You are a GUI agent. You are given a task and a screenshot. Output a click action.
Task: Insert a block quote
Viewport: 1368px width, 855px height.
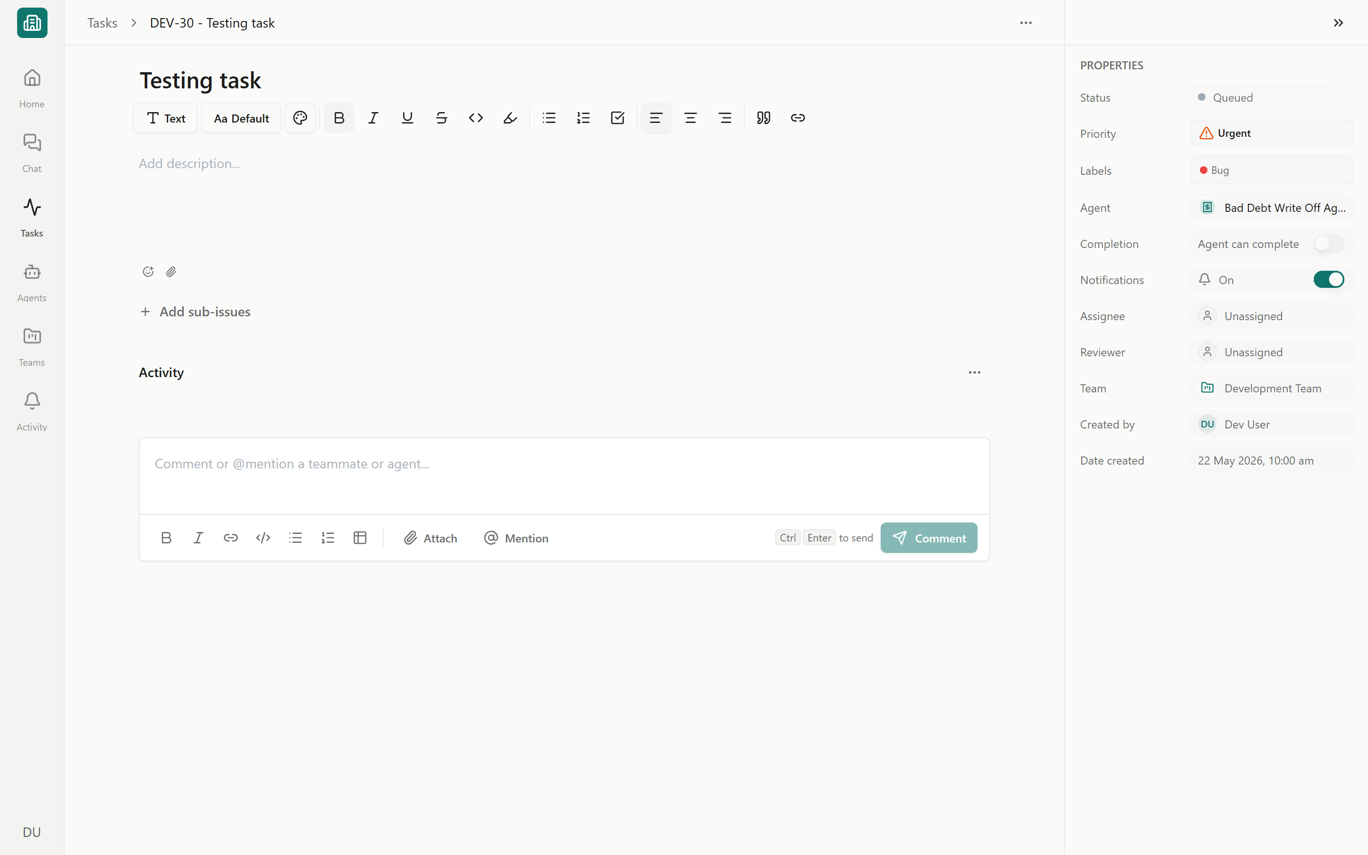pyautogui.click(x=764, y=118)
